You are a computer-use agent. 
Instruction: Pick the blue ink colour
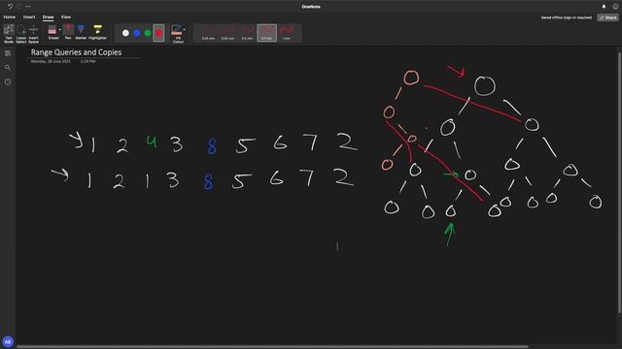pos(137,33)
